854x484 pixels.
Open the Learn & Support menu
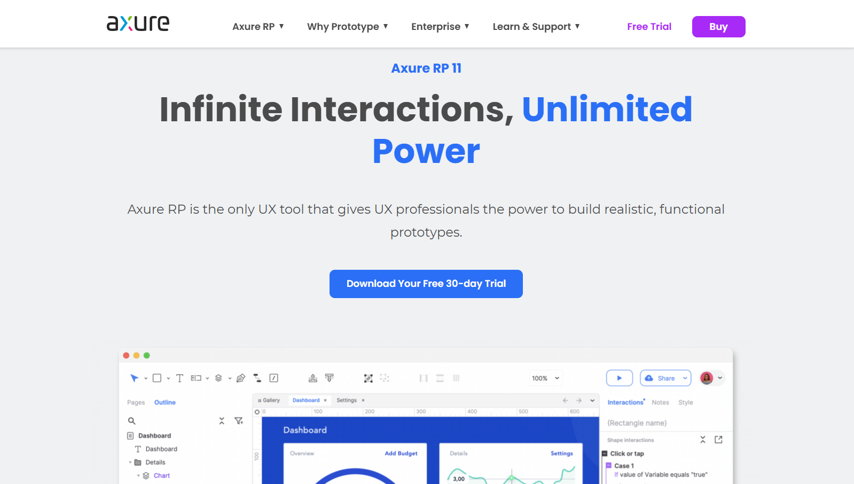click(536, 27)
